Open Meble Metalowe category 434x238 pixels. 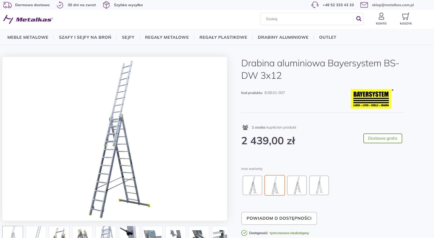tap(28, 37)
